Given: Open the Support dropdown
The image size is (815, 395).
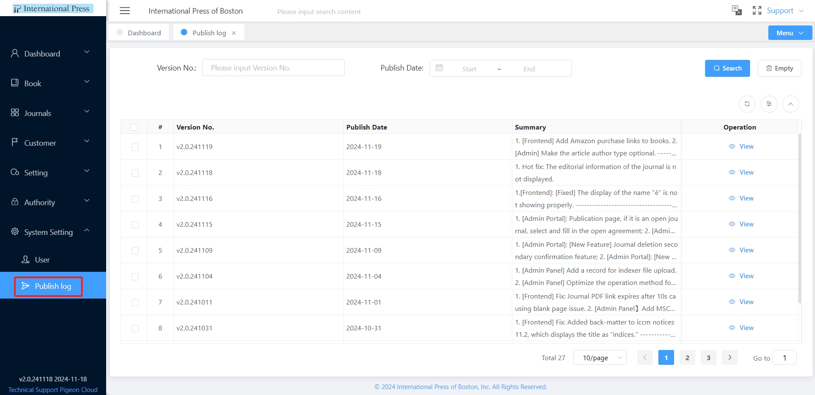Looking at the screenshot, I should click(x=785, y=11).
